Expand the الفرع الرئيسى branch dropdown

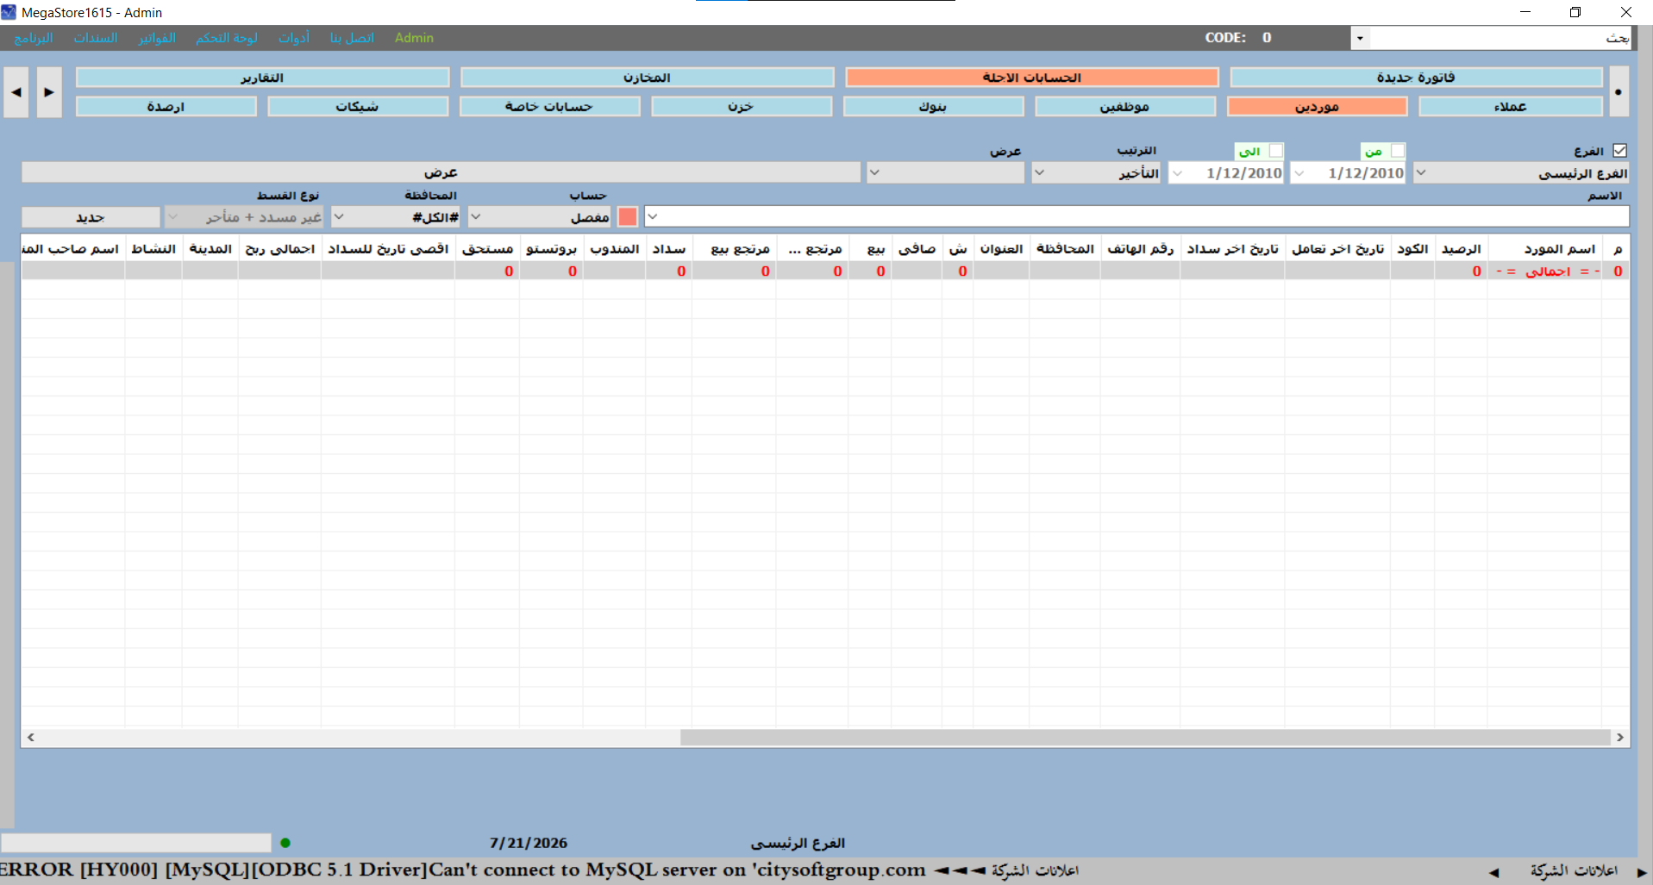click(x=1420, y=173)
